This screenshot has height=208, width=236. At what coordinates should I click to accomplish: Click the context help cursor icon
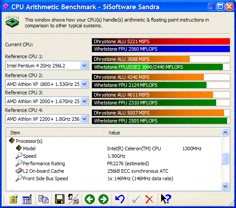(x=166, y=199)
